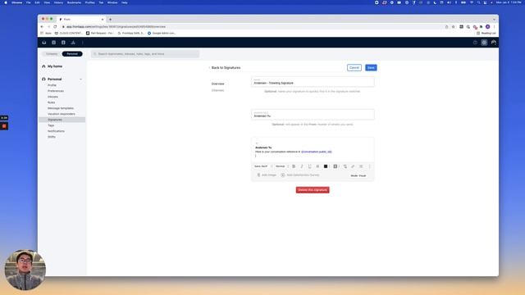Open Chrome's three-dot menu
Image resolution: width=525 pixels, height=295 pixels.
point(494,27)
